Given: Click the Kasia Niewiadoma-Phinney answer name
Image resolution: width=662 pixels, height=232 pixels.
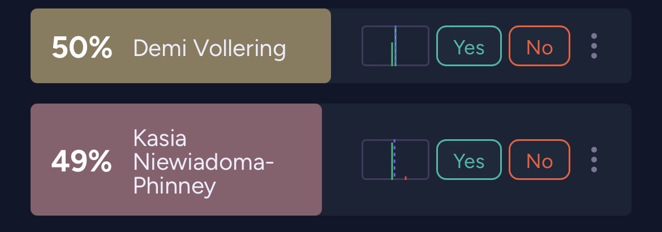Looking at the screenshot, I should 204,161.
